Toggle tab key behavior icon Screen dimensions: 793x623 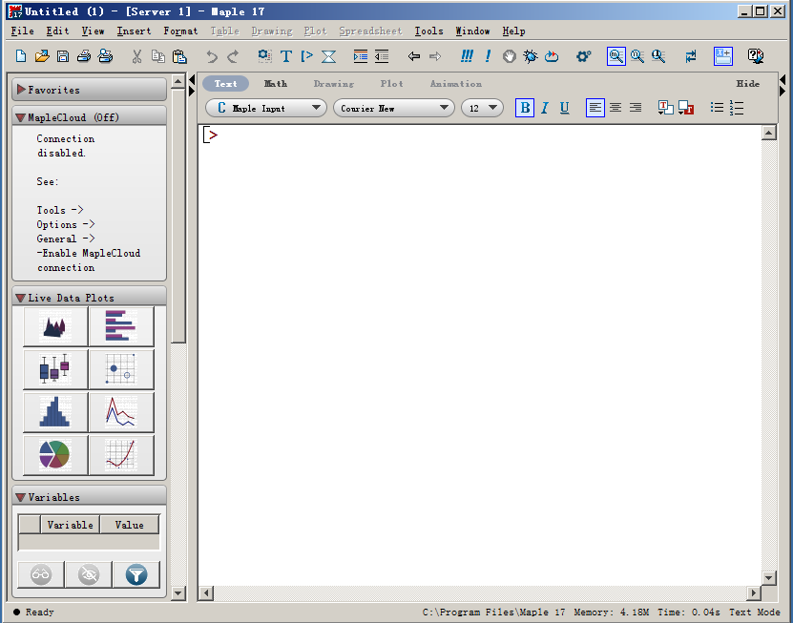click(691, 56)
